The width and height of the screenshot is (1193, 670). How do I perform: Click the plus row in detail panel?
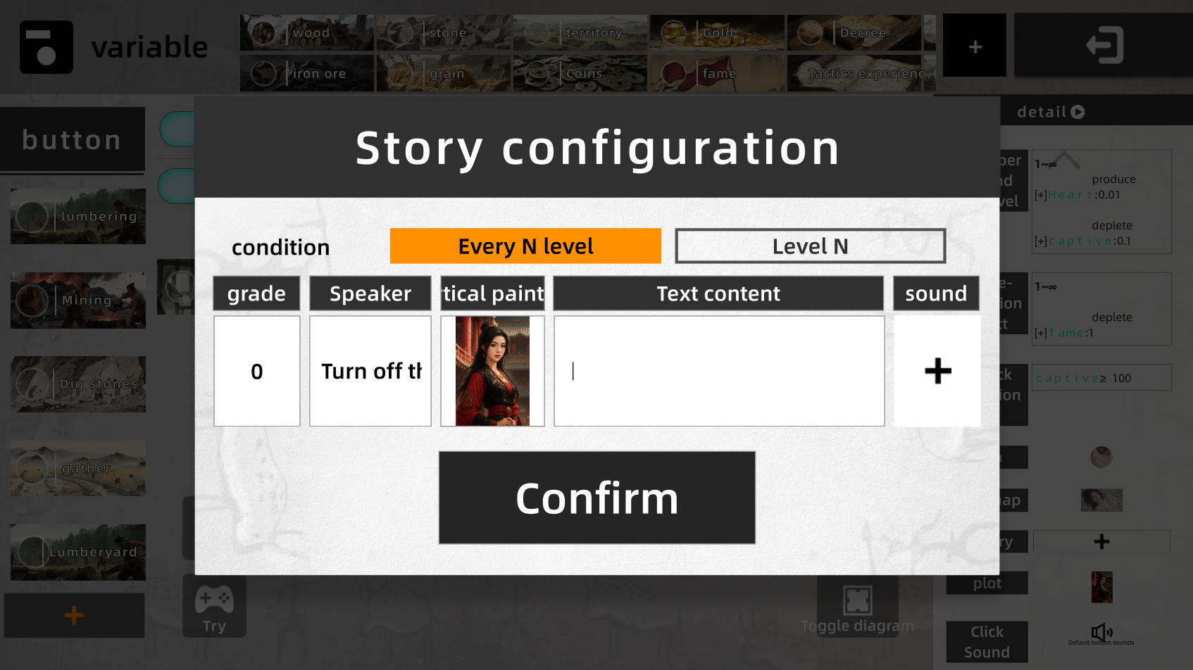pyautogui.click(x=1101, y=541)
